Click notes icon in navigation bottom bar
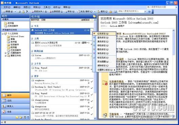The height and width of the screenshot is (125, 179). pyautogui.click(x=17, y=117)
